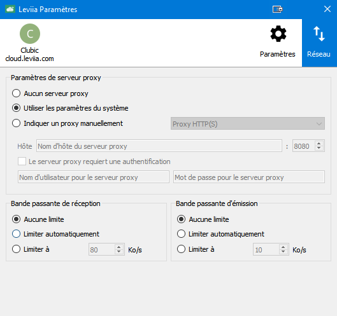Choose Limiter automatiquement for réception
Screen dimensions: 337x316
pos(55,234)
